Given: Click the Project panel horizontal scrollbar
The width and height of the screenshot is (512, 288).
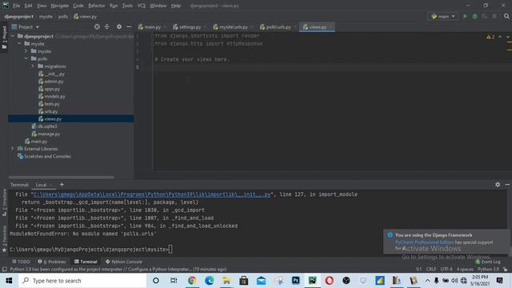Looking at the screenshot, I should pyautogui.click(x=62, y=178).
